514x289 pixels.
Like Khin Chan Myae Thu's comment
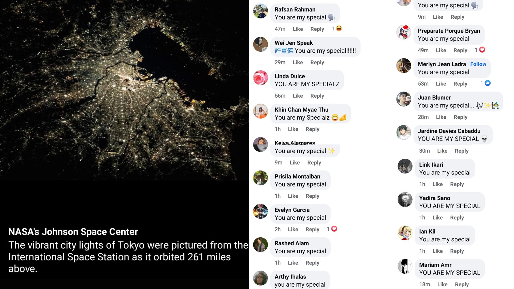pos(293,129)
